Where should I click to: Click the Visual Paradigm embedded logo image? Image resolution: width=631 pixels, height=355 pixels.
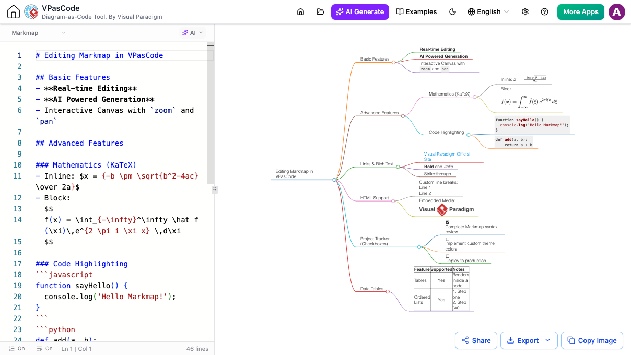coord(447,209)
